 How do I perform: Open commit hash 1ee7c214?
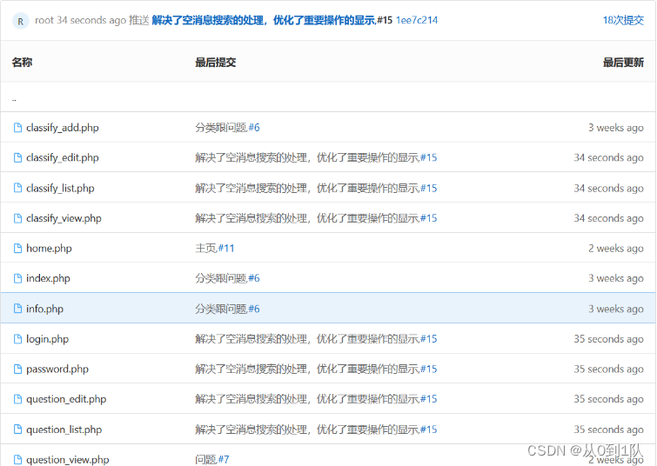(417, 20)
